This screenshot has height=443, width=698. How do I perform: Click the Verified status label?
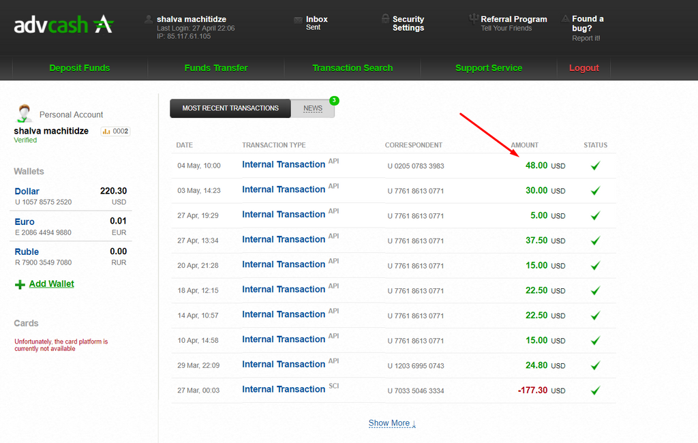[x=25, y=140]
